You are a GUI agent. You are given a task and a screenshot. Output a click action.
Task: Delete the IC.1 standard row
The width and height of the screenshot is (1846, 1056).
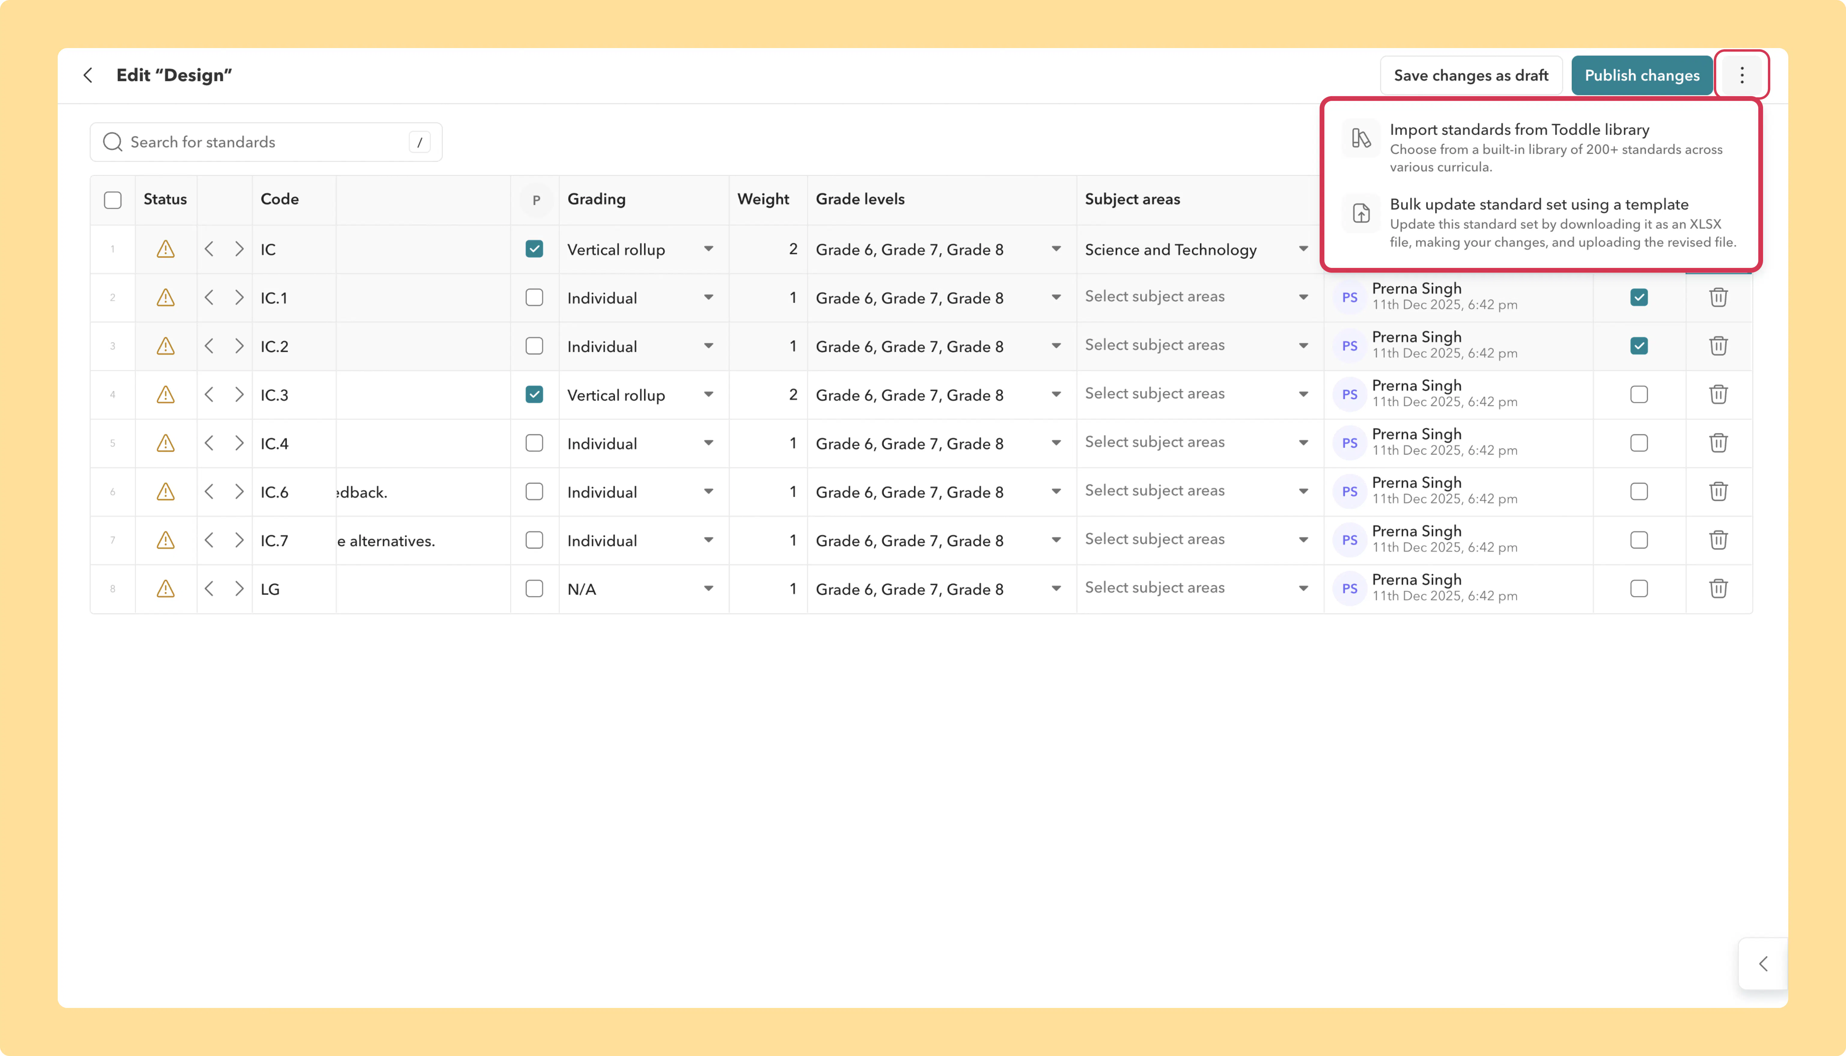click(1718, 297)
